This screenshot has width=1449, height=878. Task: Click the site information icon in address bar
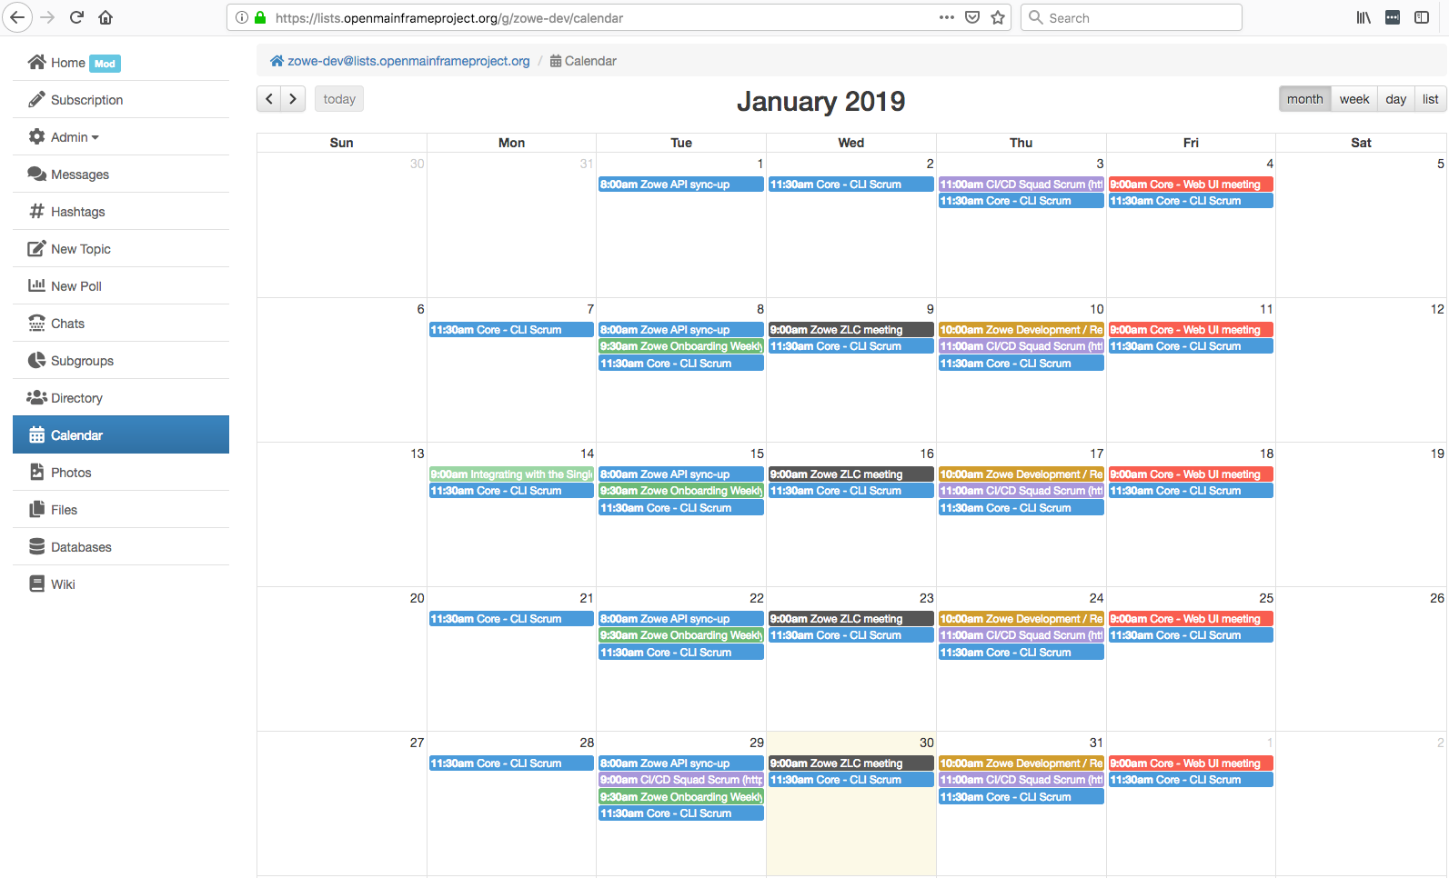[x=242, y=17]
